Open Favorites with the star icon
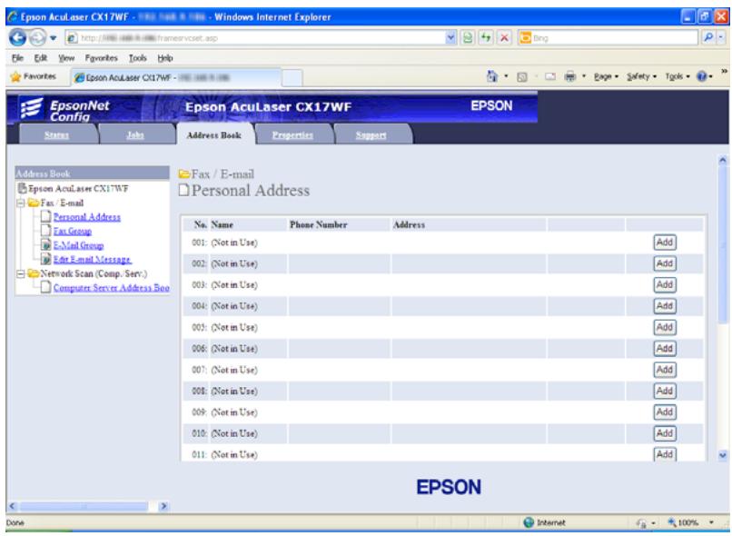The width and height of the screenshot is (732, 536). click(15, 76)
